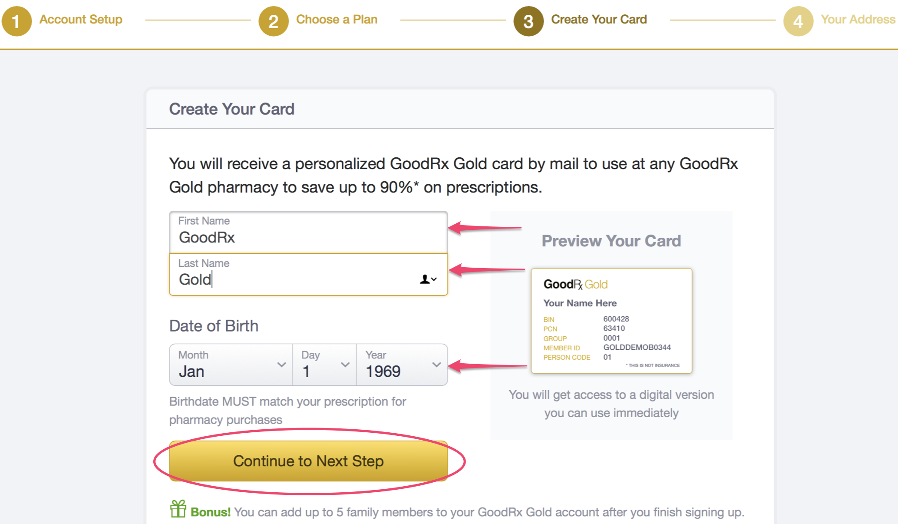Select the Your Address step label
The height and width of the screenshot is (524, 898).
(x=858, y=20)
